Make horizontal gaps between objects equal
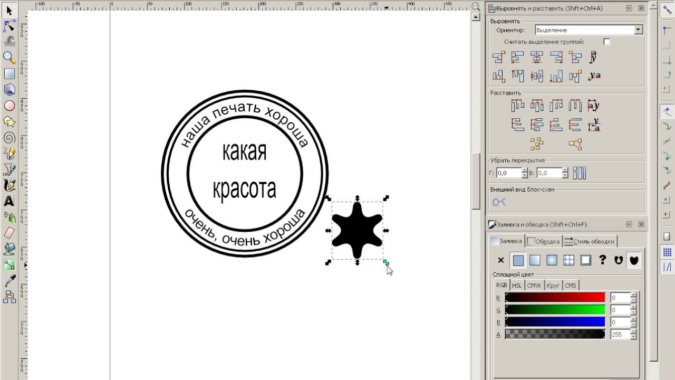The image size is (675, 380). (575, 106)
